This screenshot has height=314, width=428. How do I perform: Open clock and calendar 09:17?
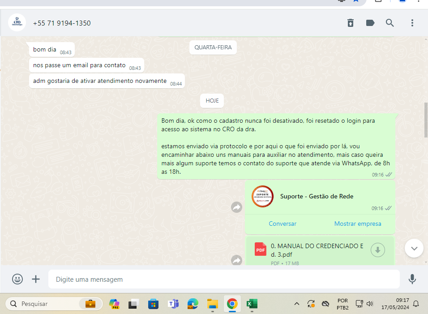coord(395,304)
